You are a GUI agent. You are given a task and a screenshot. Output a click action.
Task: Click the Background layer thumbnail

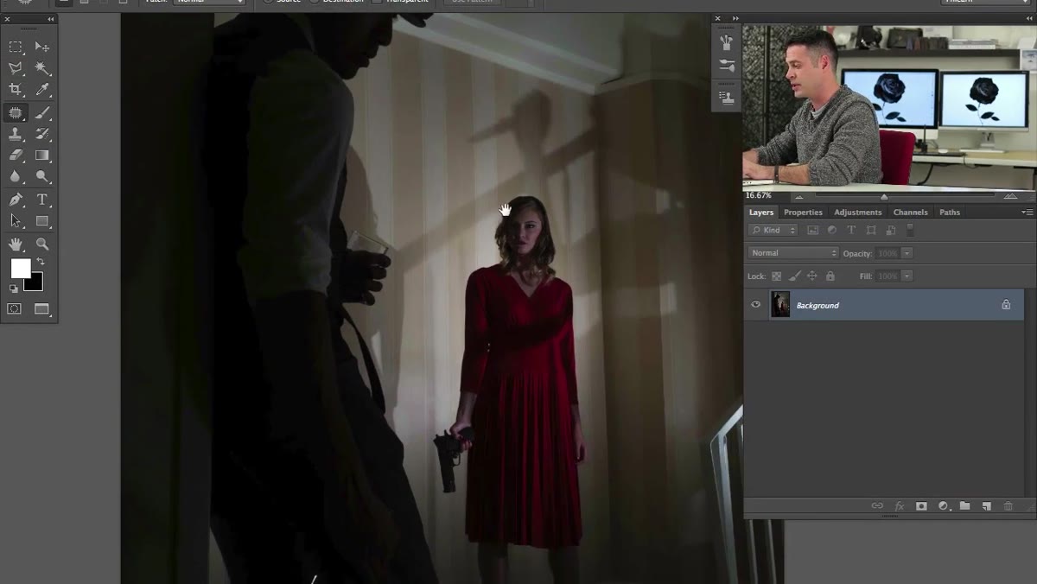tap(780, 304)
